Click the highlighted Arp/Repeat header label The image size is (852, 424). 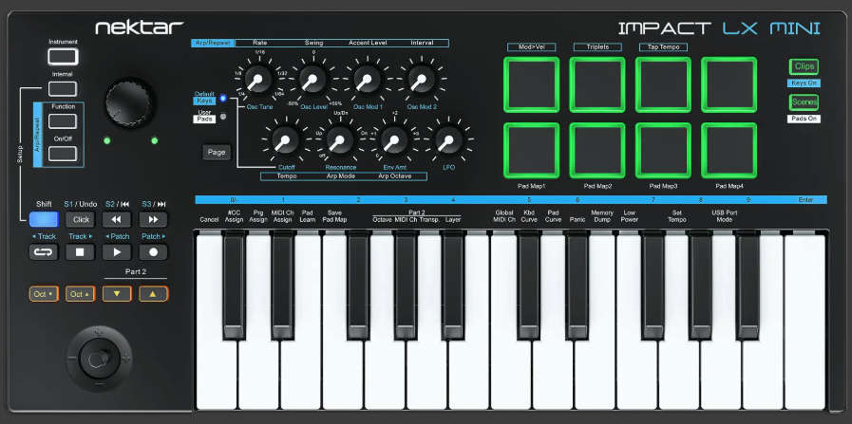coord(213,43)
